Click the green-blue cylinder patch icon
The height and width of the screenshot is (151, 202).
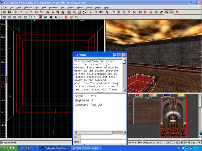(30, 17)
